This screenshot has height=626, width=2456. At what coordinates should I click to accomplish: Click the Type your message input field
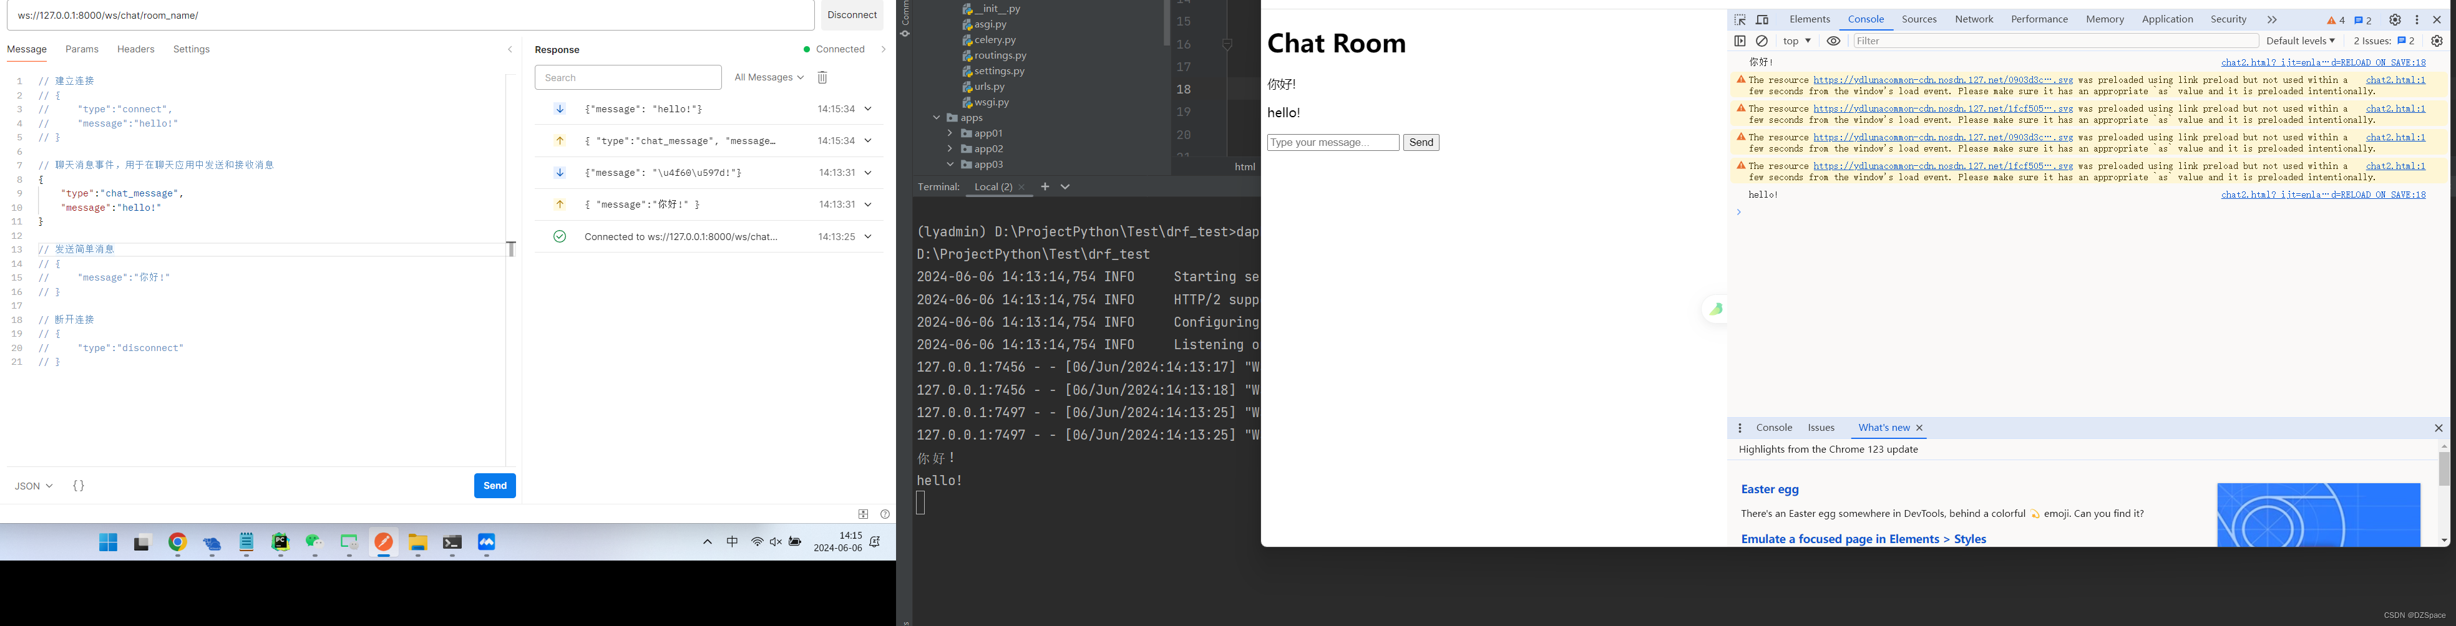(x=1333, y=142)
